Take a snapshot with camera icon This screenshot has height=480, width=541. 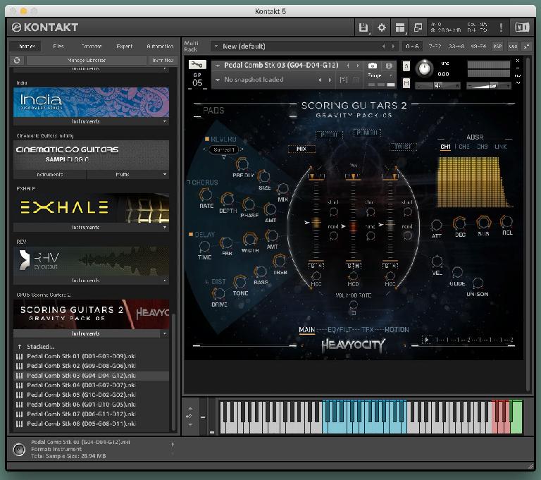(372, 66)
